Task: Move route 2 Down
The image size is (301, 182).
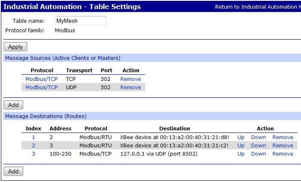Action: point(258,145)
